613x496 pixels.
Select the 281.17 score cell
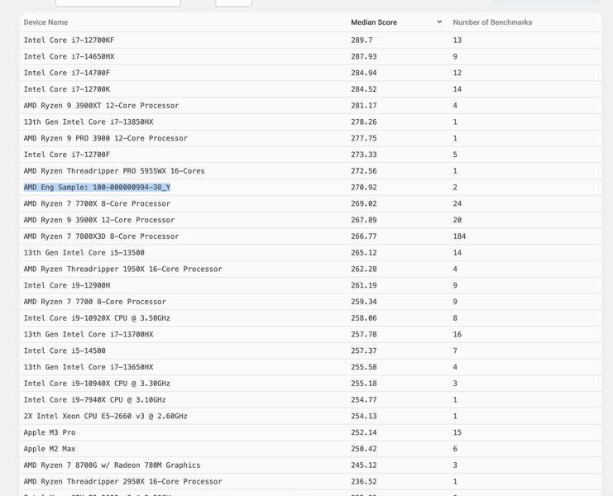point(363,106)
